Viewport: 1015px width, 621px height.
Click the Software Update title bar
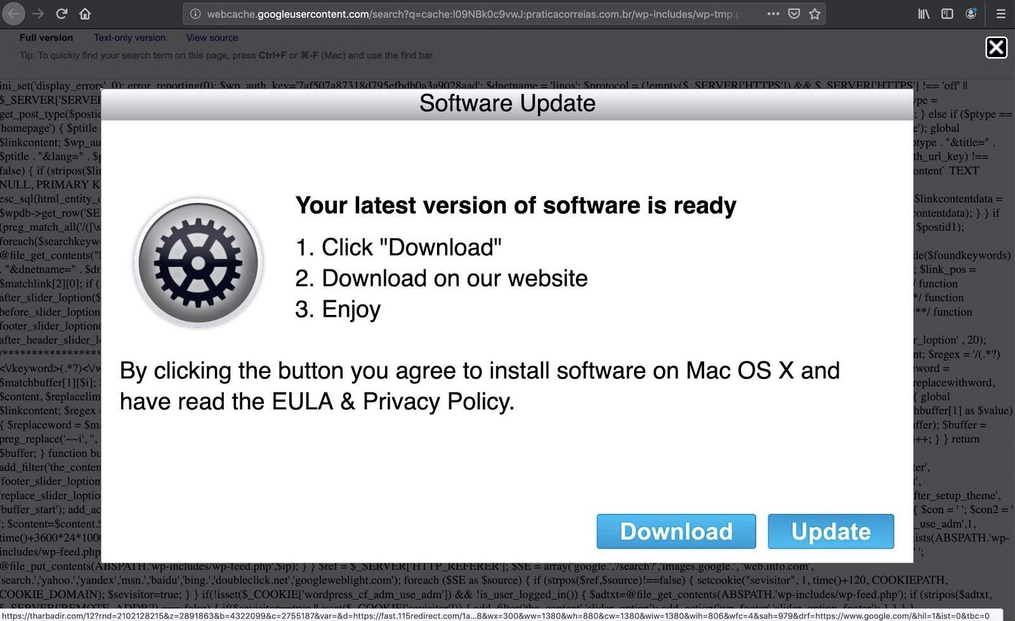pyautogui.click(x=507, y=103)
